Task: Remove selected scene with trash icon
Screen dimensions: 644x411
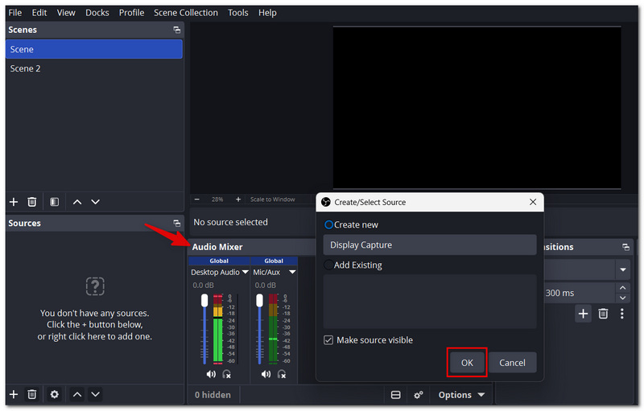Action: [x=32, y=202]
